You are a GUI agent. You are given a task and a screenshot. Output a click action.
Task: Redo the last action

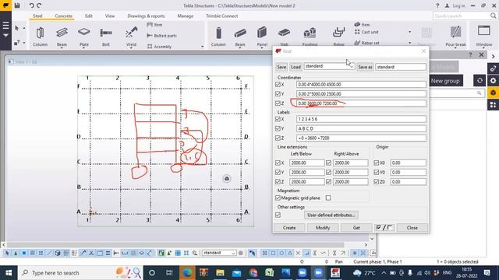(x=39, y=5)
